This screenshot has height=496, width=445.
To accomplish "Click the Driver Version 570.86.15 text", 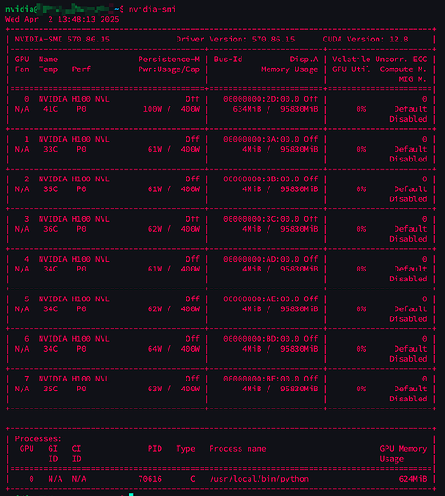I will (x=235, y=39).
